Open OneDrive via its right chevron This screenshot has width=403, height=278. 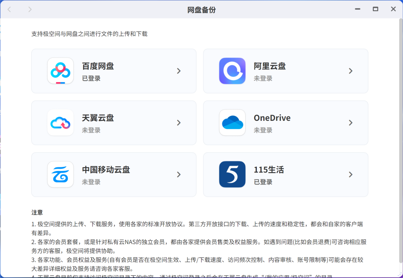(x=350, y=123)
